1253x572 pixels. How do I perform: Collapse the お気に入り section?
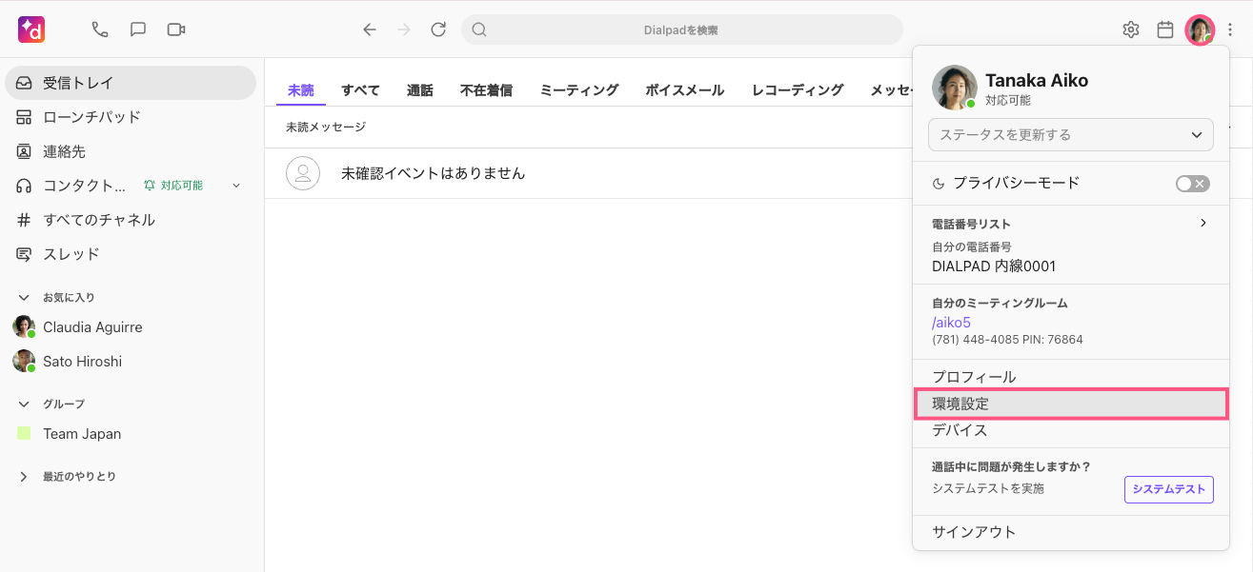[24, 298]
